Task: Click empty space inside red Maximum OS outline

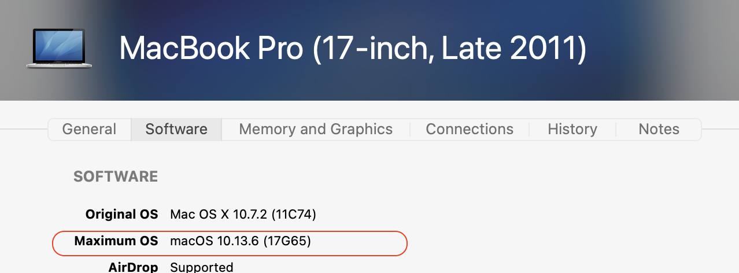Action: click(x=359, y=242)
